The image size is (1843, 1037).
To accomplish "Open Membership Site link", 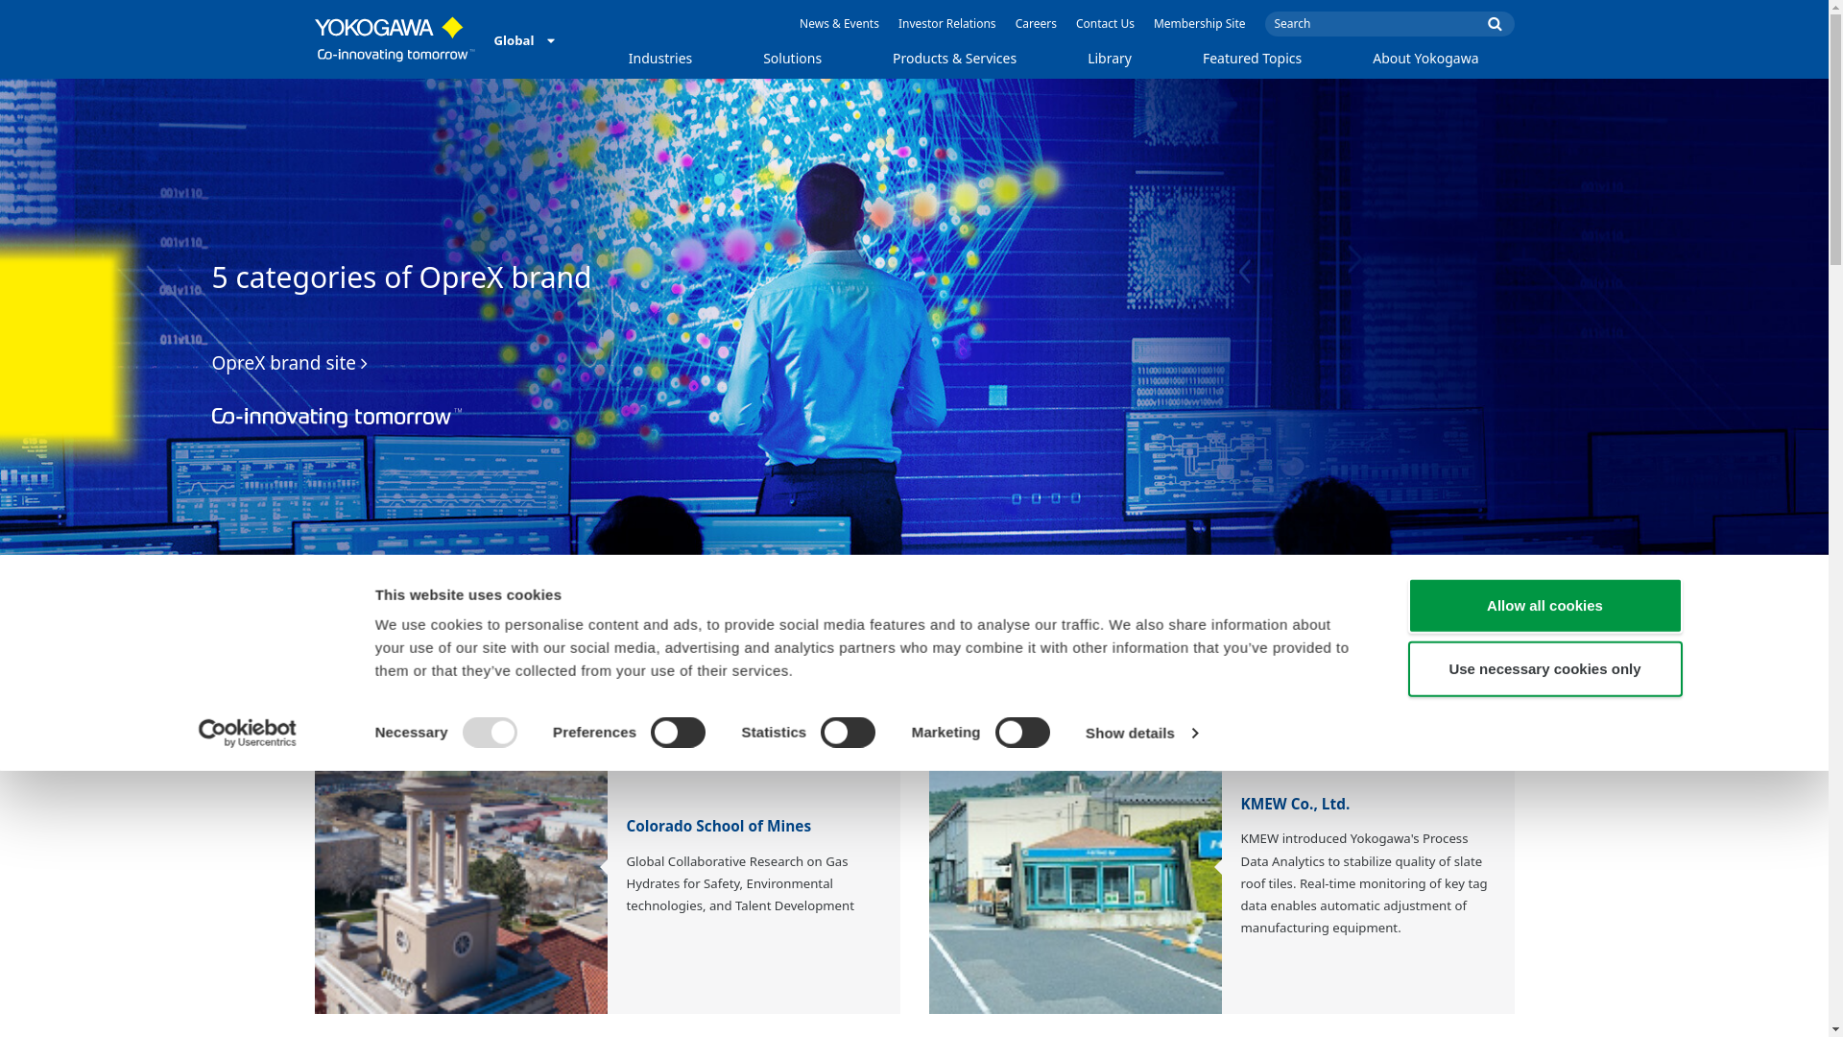I will (1199, 24).
